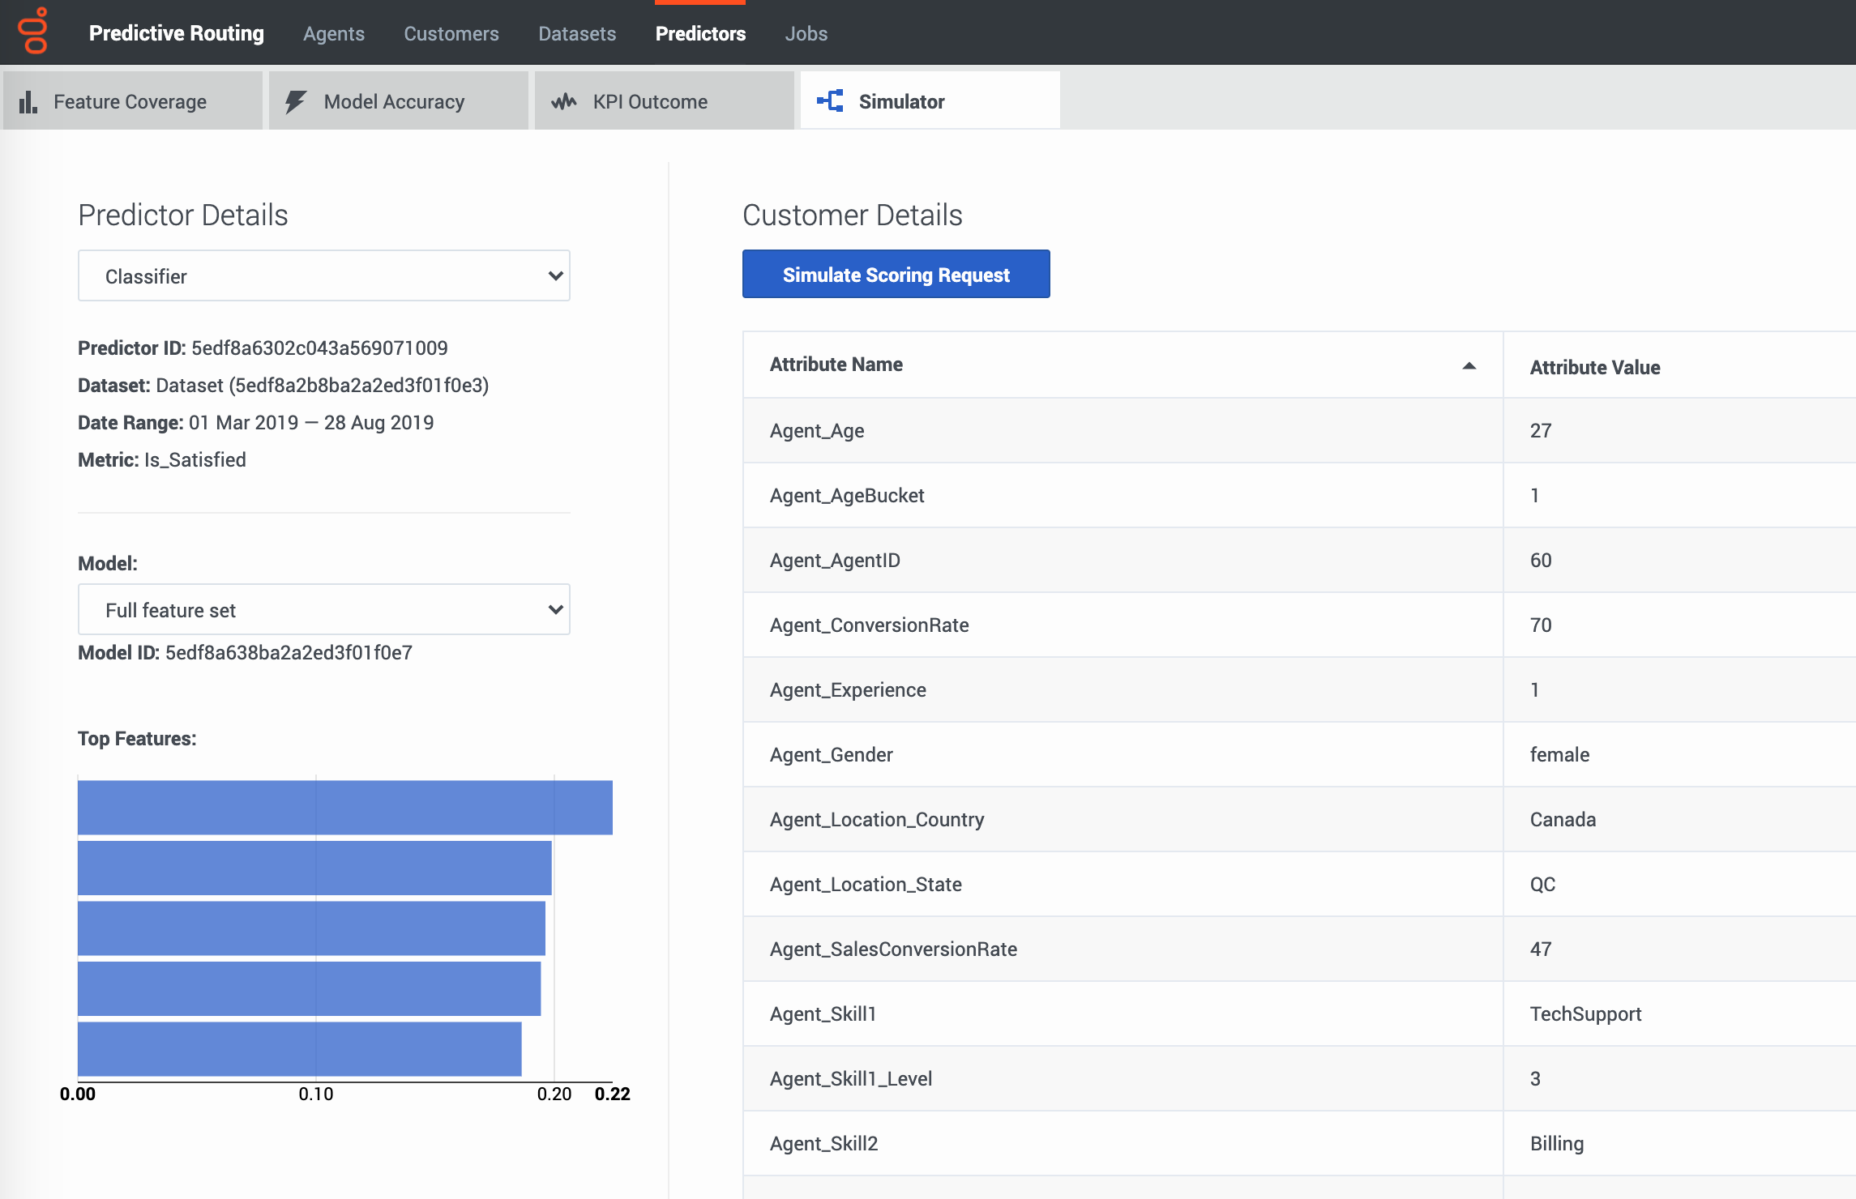Viewport: 1856px width, 1199px height.
Task: Open Datasets navigation item
Action: point(577,33)
